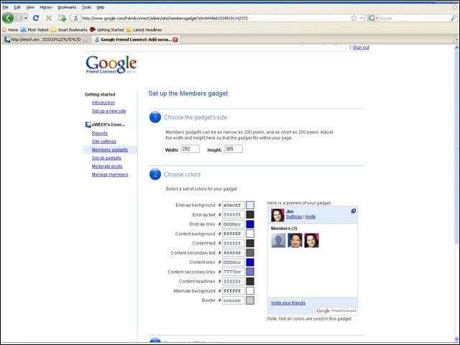Click the site identity icon in address bar
This screenshot has width=460, height=345.
[75, 18]
